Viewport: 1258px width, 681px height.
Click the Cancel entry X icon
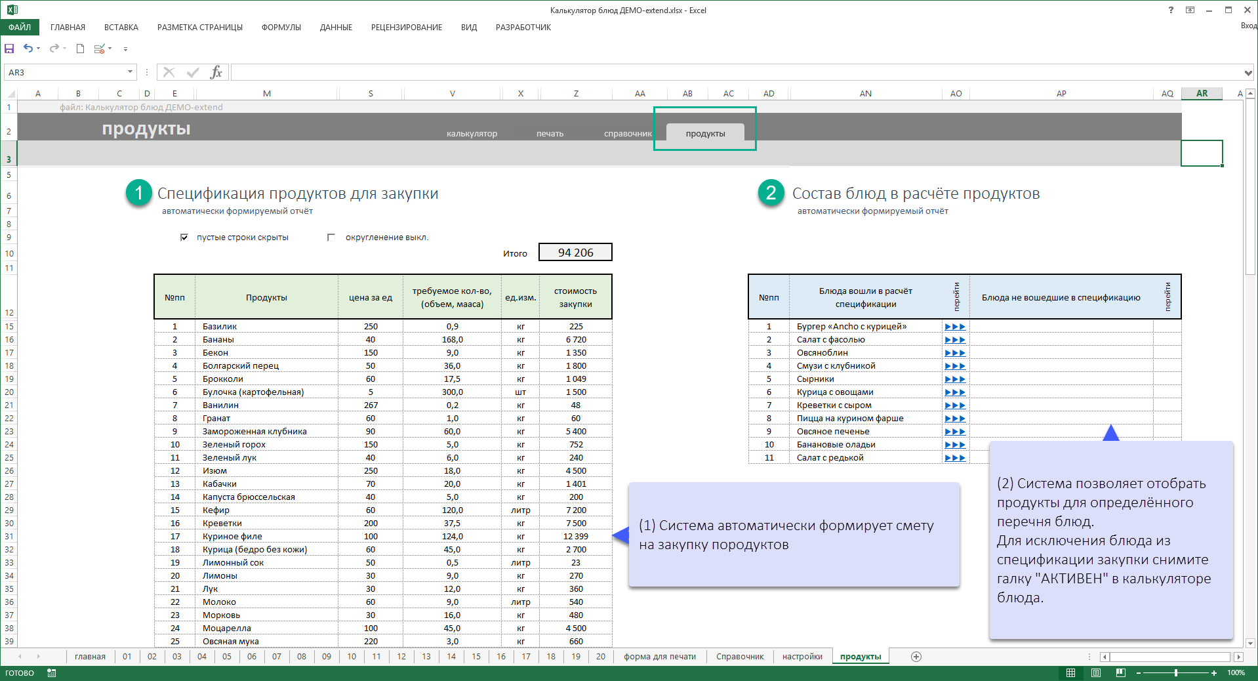pos(169,72)
